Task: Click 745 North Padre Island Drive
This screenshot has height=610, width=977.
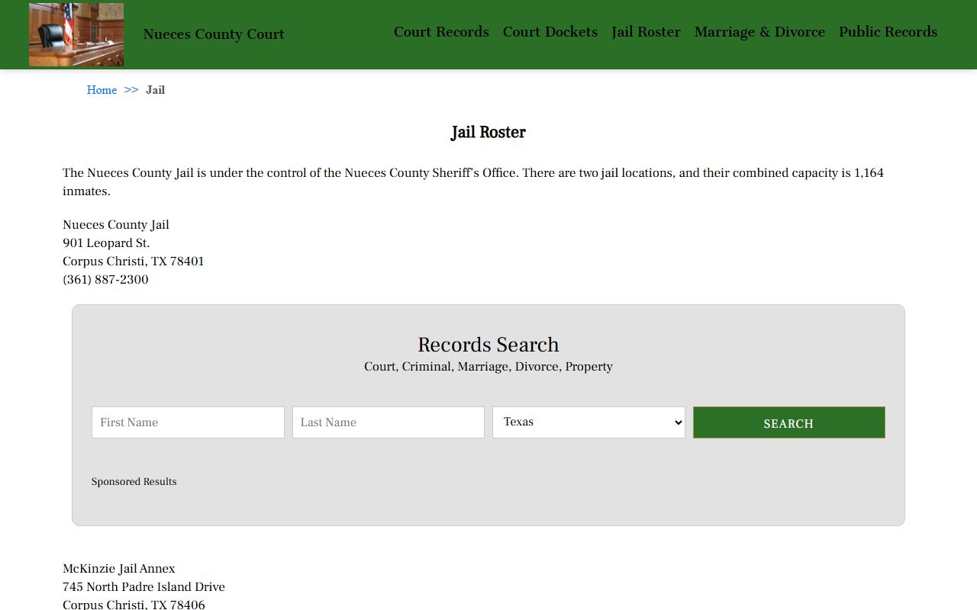Action: [x=143, y=587]
